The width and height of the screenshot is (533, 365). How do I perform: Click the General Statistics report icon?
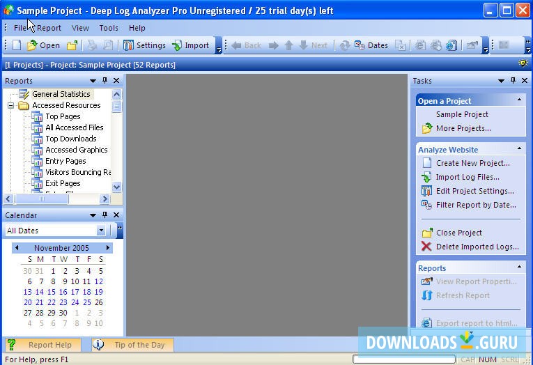point(24,94)
